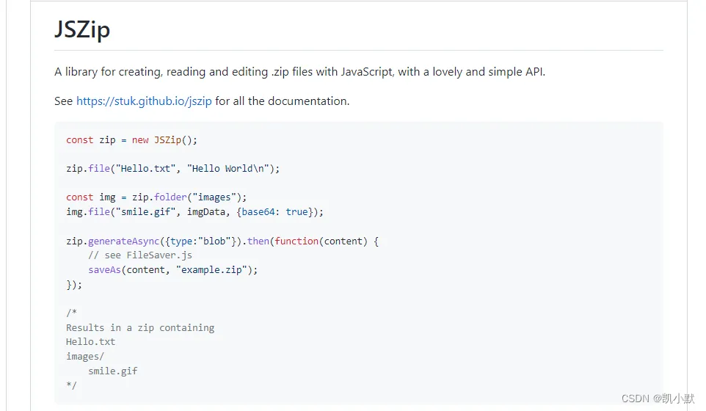Click the closing "*/" comment marker

71,385
